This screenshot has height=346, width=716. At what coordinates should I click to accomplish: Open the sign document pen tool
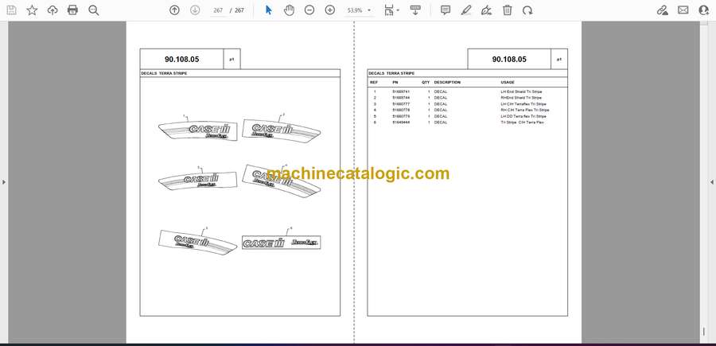487,10
